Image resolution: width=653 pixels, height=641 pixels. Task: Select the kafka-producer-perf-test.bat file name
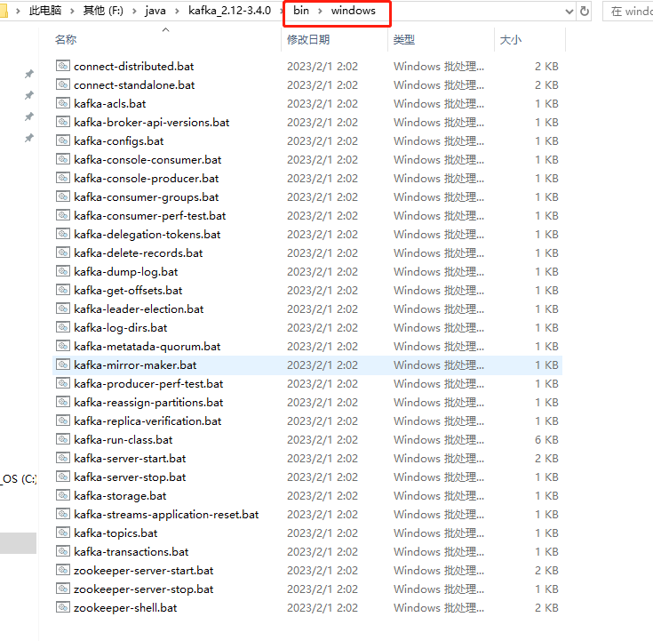click(148, 383)
